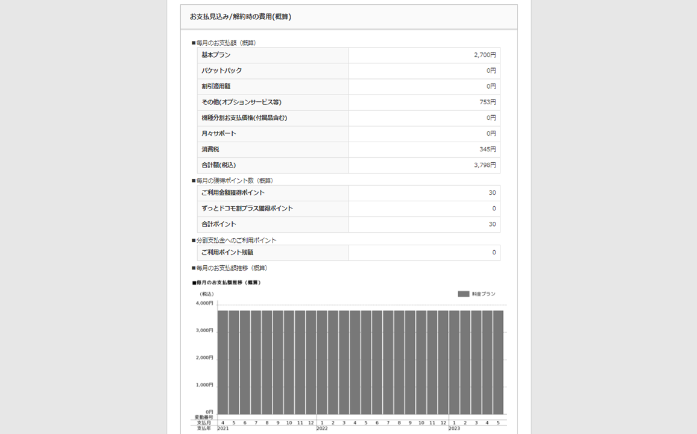Select the 345円 tax value
The height and width of the screenshot is (434, 697).
(488, 149)
